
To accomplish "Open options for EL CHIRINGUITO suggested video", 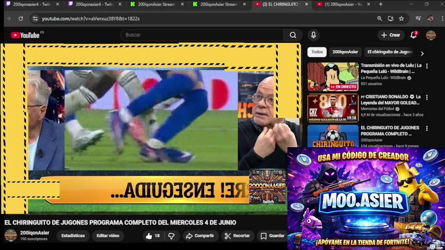I will pyautogui.click(x=427, y=128).
